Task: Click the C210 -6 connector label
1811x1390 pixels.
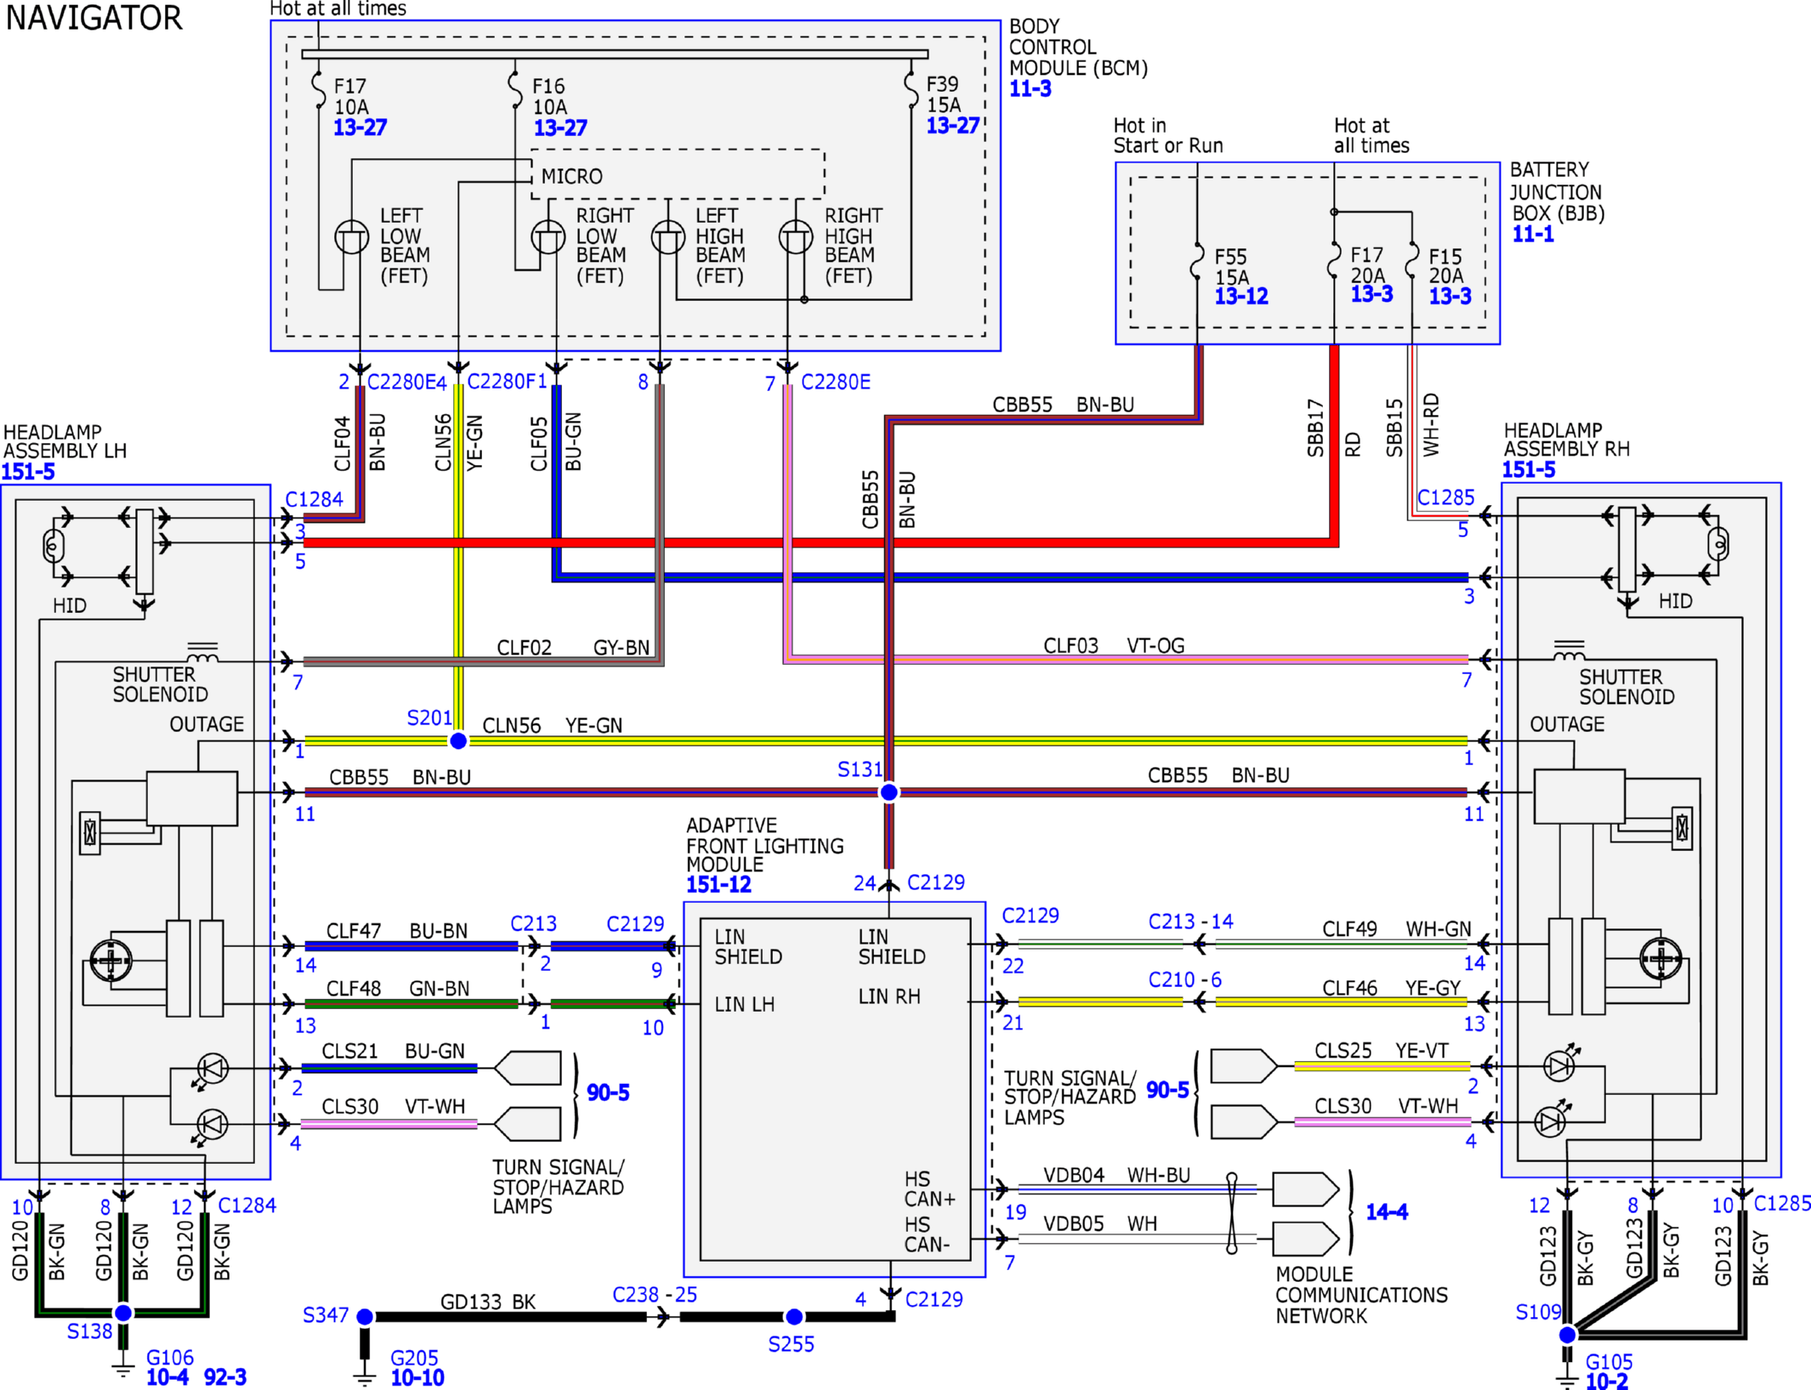Action: tap(1185, 979)
